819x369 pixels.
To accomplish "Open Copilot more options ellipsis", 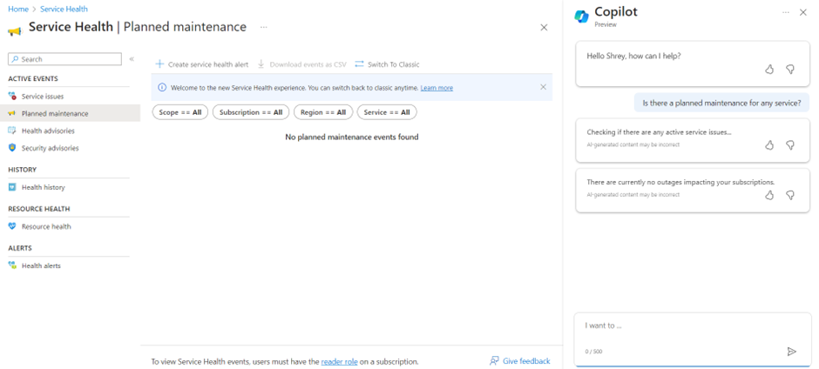I will 786,12.
